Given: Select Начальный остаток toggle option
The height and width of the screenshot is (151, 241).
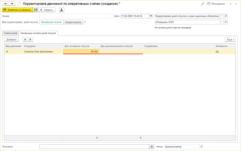Looking at the screenshot, I should point(51,22).
